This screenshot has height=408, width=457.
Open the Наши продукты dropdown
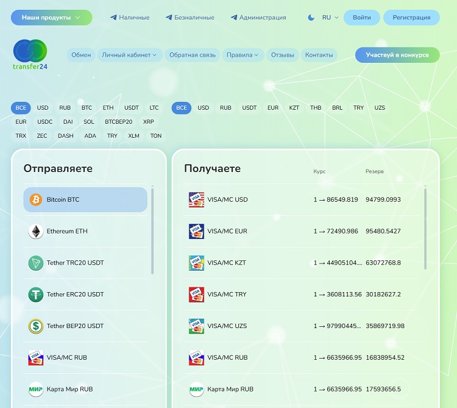51,18
